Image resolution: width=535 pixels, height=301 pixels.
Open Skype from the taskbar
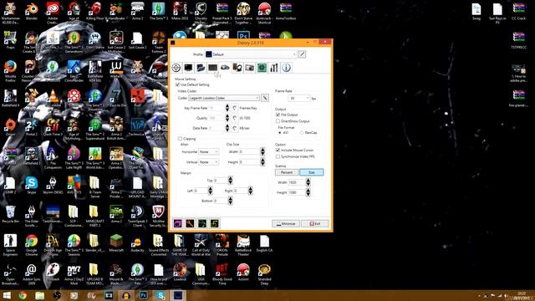[x=160, y=295]
